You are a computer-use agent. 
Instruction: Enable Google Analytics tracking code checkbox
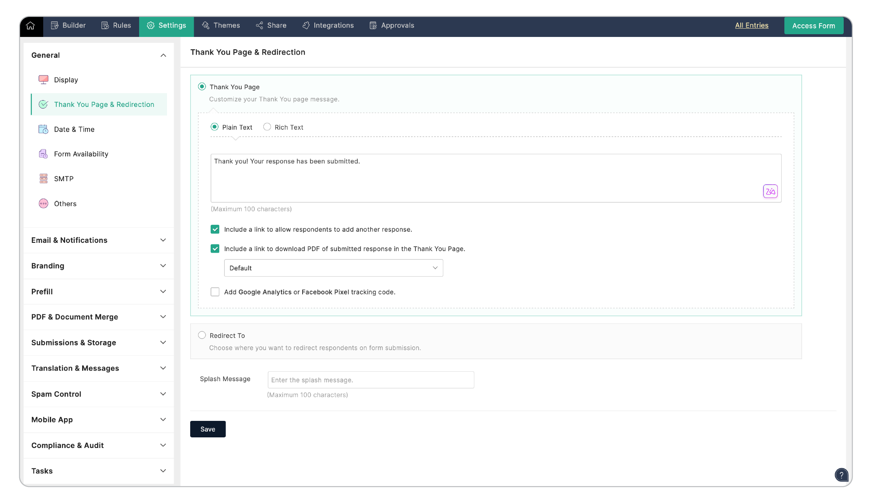[x=215, y=292]
